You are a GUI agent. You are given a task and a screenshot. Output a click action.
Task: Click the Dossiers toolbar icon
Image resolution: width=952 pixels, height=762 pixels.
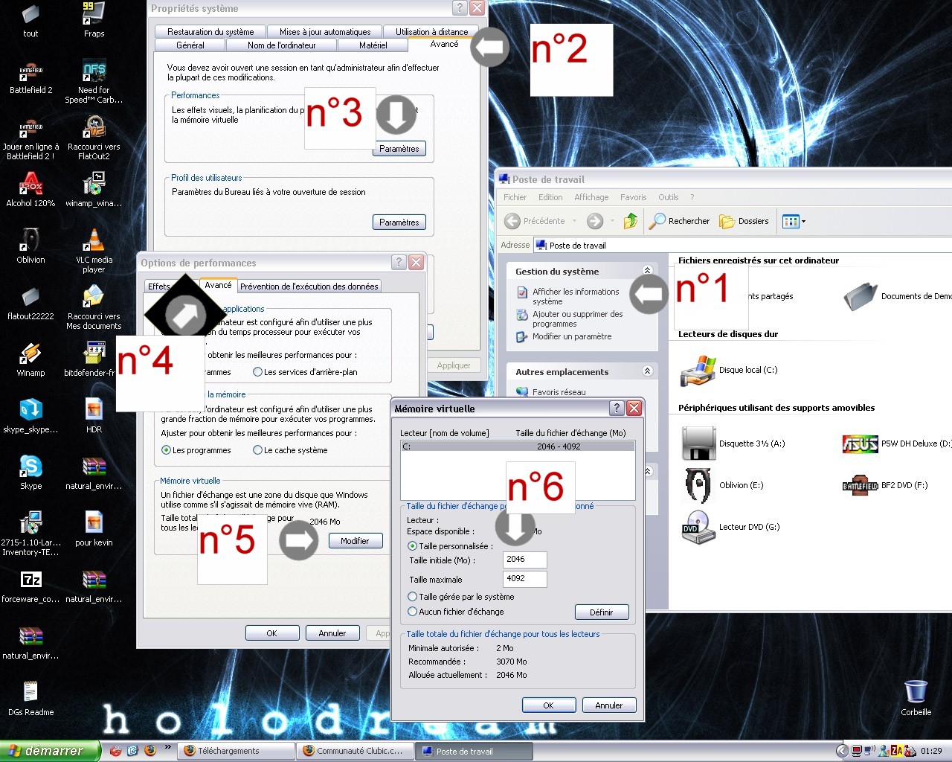tap(727, 221)
